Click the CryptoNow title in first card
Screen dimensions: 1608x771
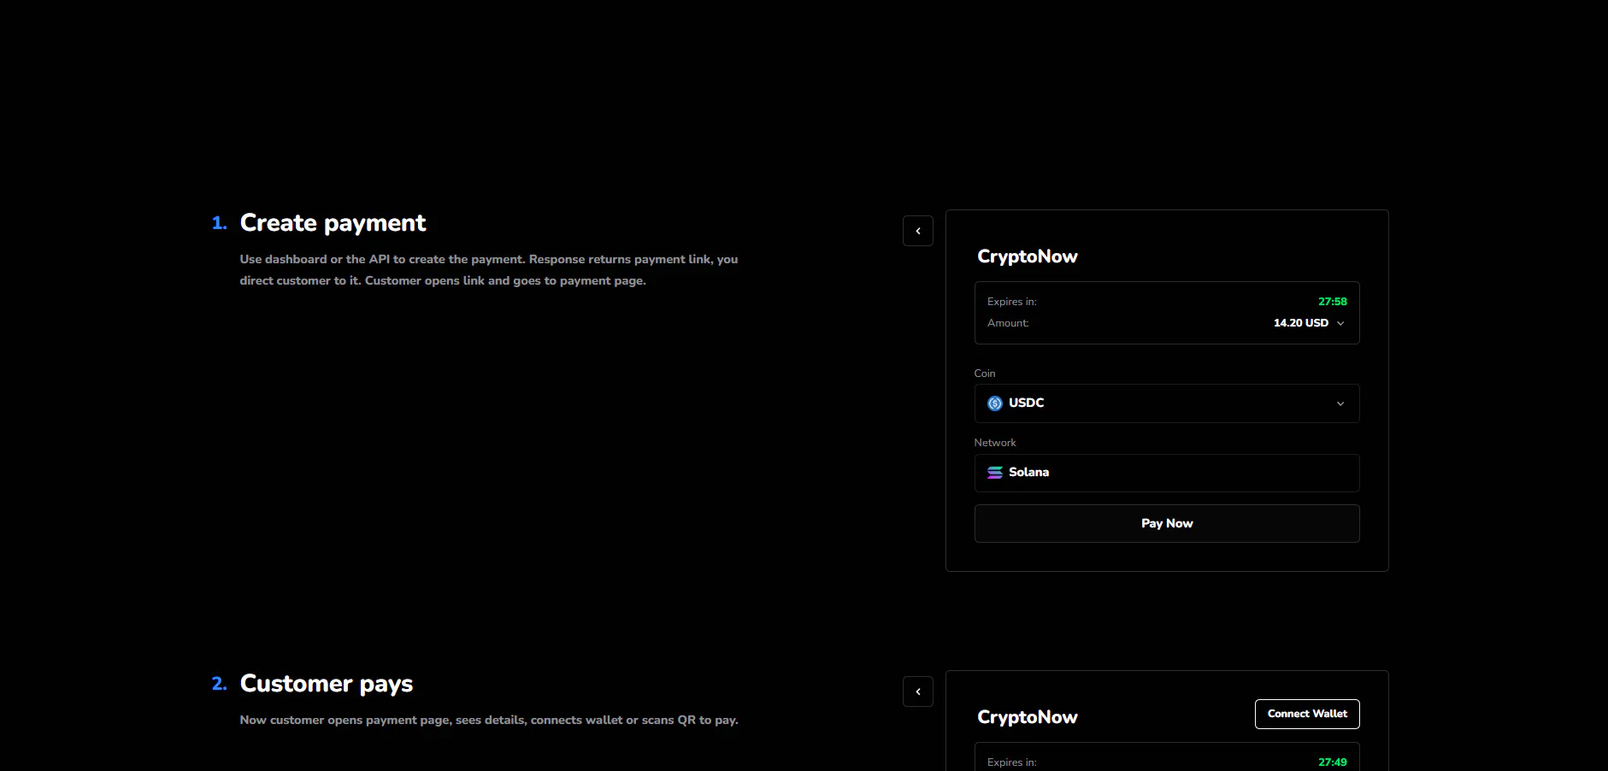[x=1027, y=256]
